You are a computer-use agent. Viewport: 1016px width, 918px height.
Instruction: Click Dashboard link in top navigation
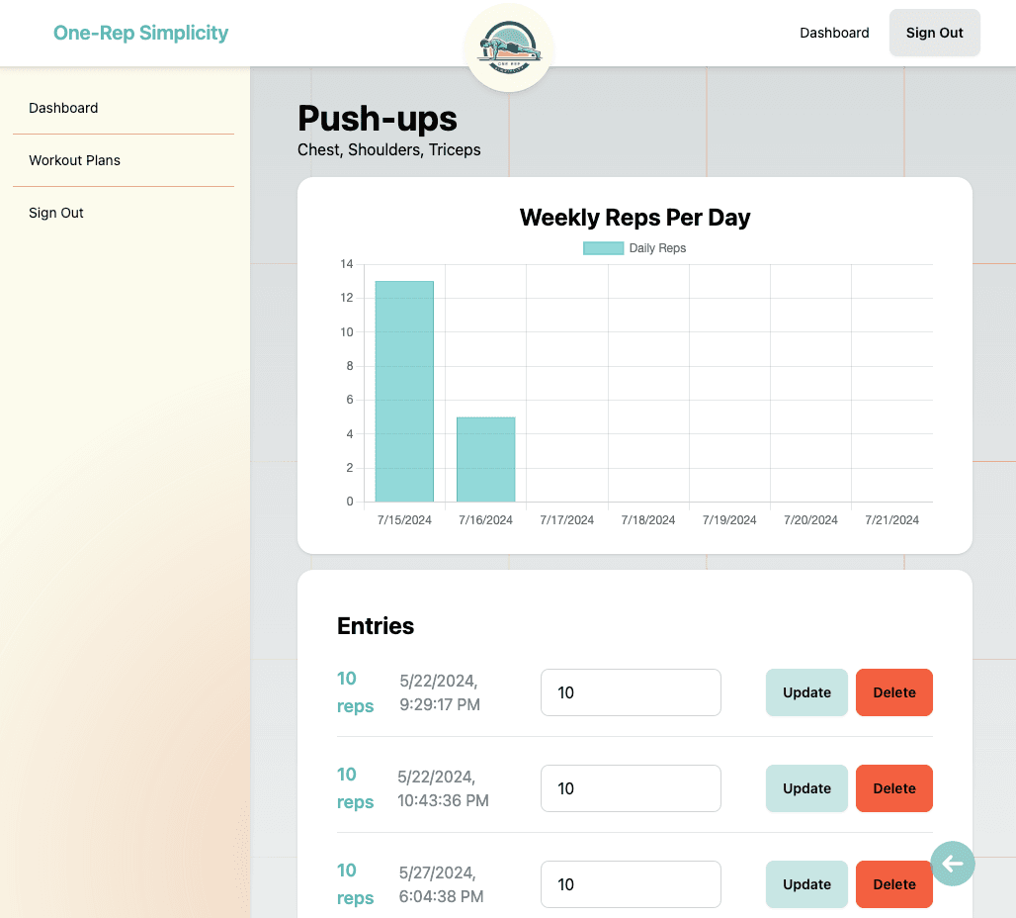tap(834, 33)
